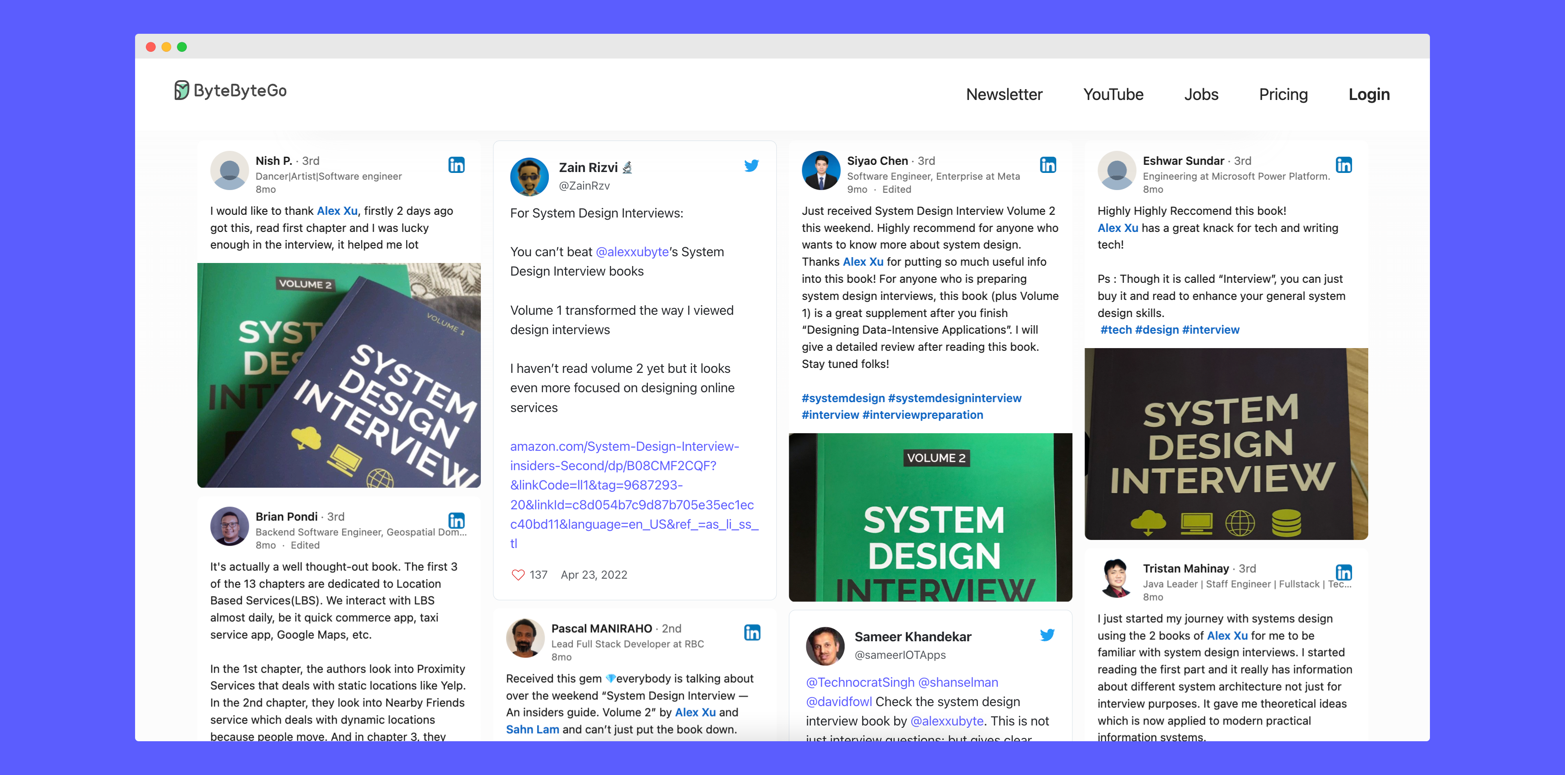Viewport: 1565px width, 775px height.
Task: Click the Sahn Lam link
Action: click(x=532, y=730)
